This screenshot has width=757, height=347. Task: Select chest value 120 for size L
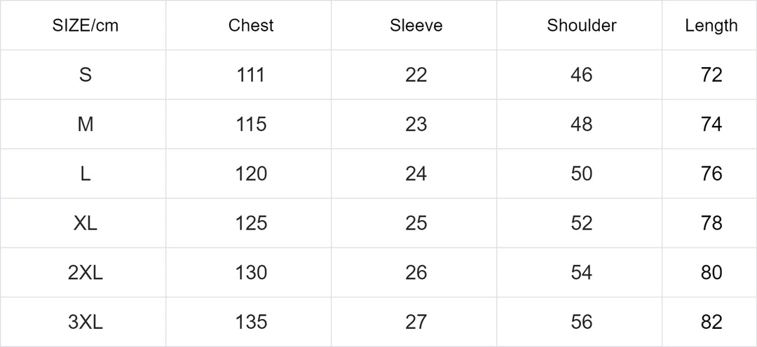pos(251,173)
